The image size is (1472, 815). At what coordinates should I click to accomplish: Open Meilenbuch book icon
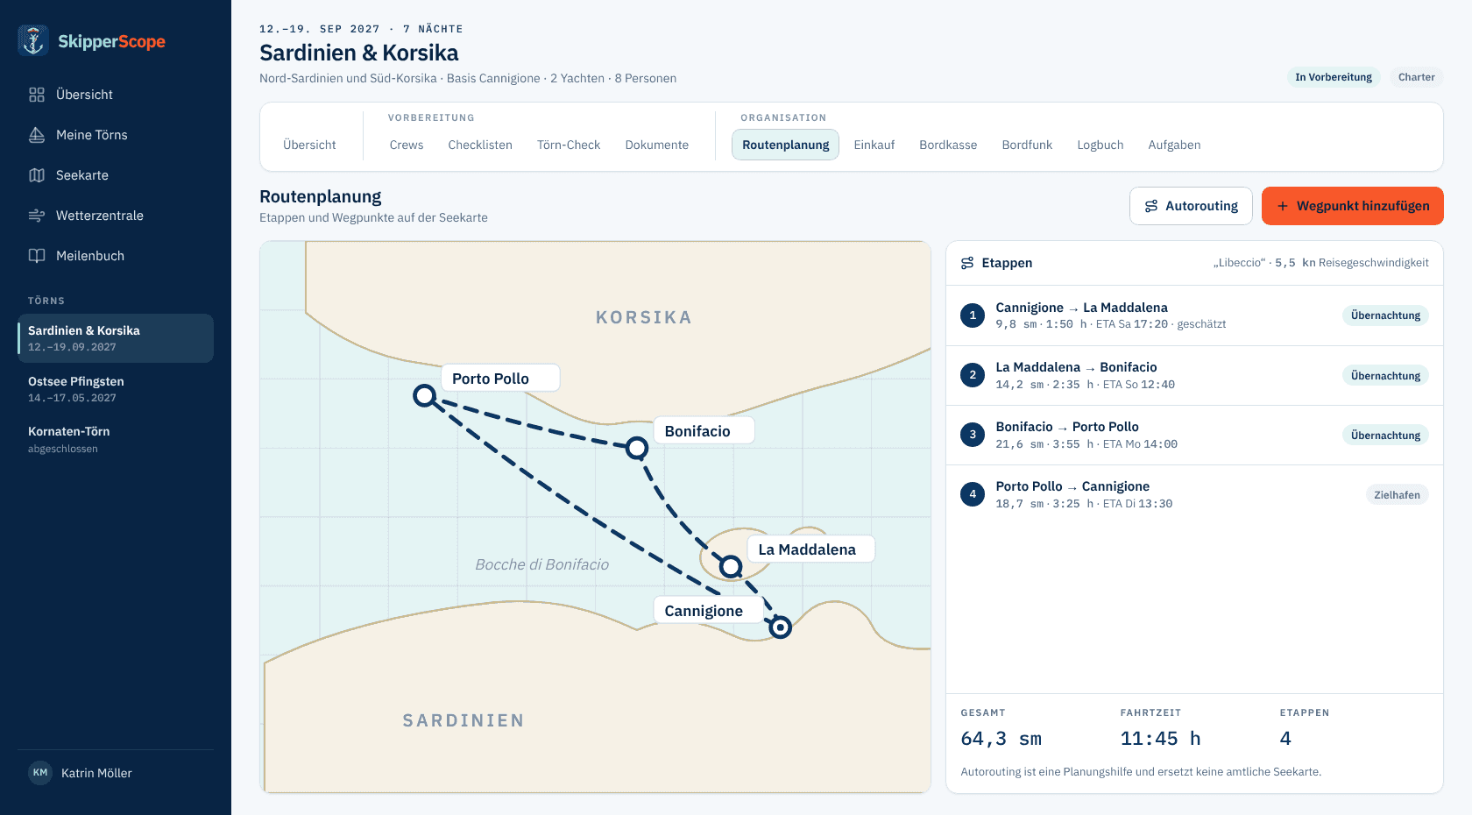coord(37,256)
